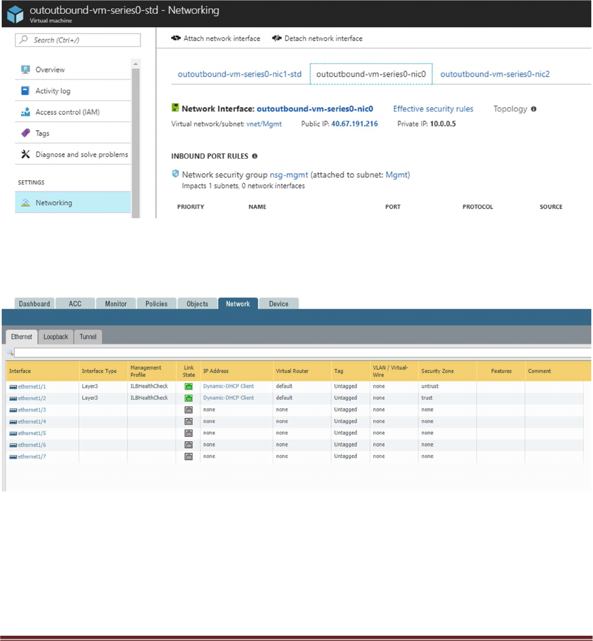Open the ethernet1/2 interface link
The height and width of the screenshot is (641, 593).
click(x=32, y=398)
